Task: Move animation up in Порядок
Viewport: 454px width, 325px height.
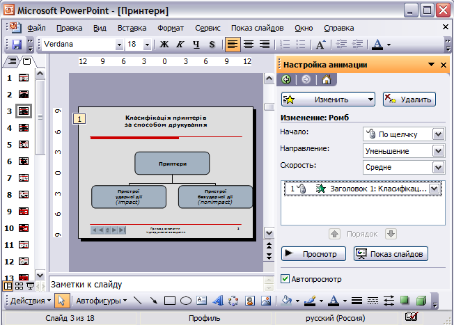Action: [335, 234]
